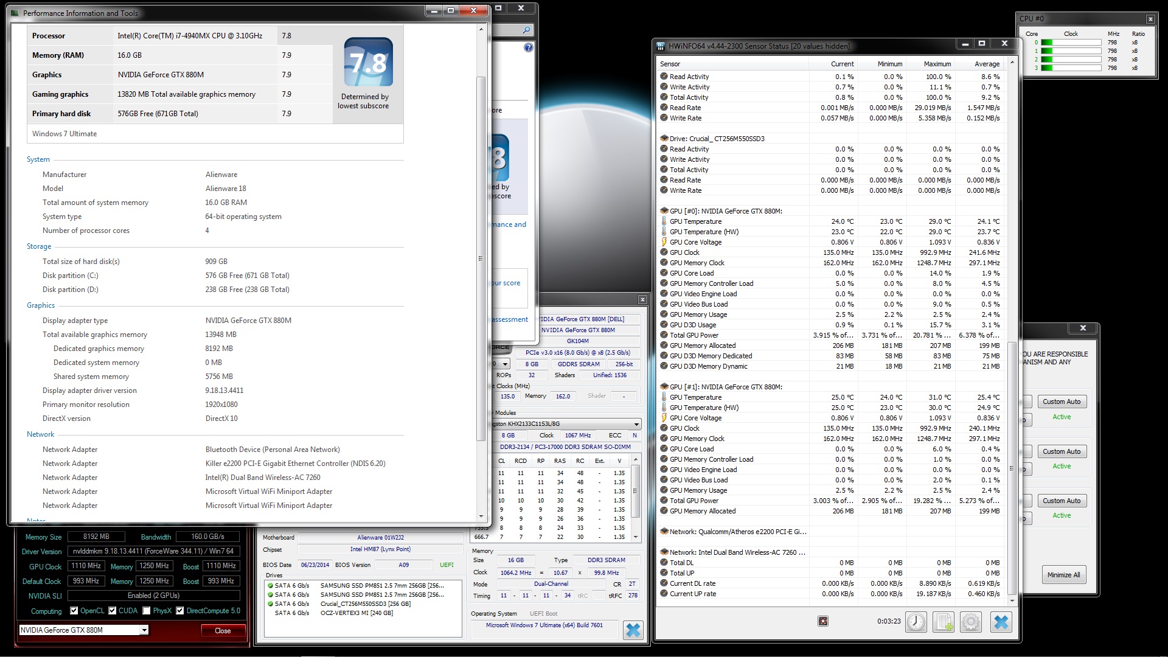
Task: Open the NVIDIA GeForce GTX 880M GPU dropdown
Action: point(144,630)
